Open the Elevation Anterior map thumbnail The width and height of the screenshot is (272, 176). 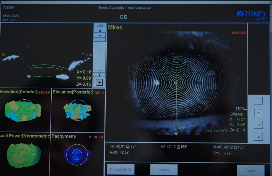(x=24, y=110)
